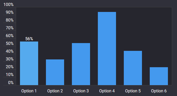Click the 50% y-axis label

pyautogui.click(x=10, y=44)
